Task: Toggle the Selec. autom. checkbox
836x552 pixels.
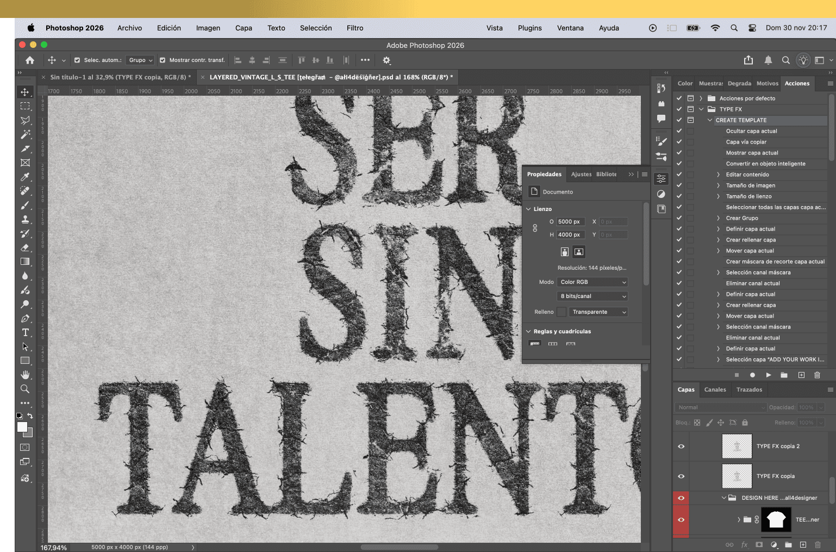Action: click(77, 60)
